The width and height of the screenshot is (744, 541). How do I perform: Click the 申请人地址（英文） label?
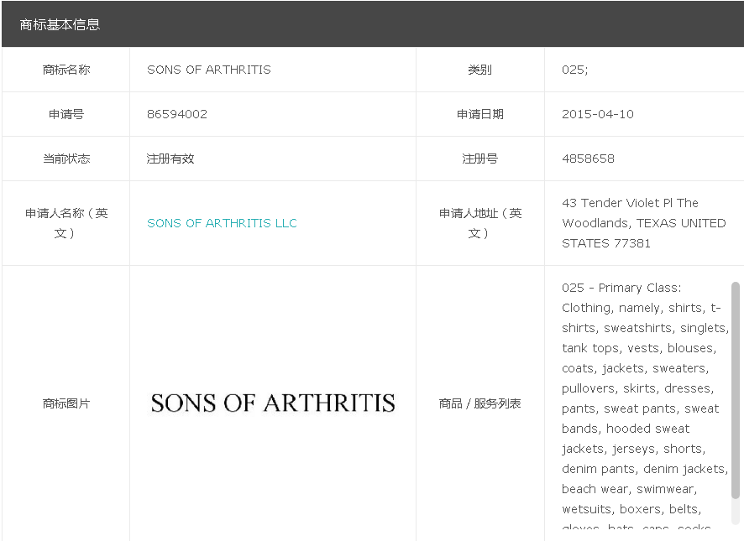[479, 223]
